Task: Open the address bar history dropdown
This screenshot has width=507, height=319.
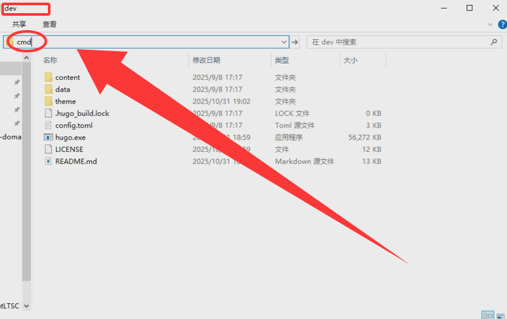Action: (x=284, y=42)
